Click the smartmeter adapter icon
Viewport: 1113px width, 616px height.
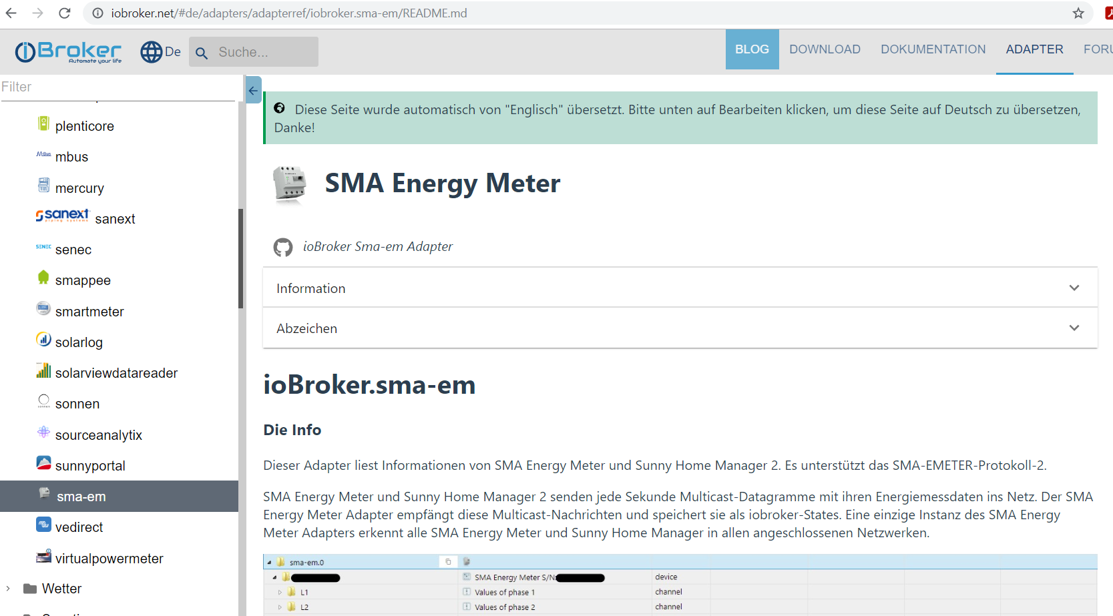[43, 308]
